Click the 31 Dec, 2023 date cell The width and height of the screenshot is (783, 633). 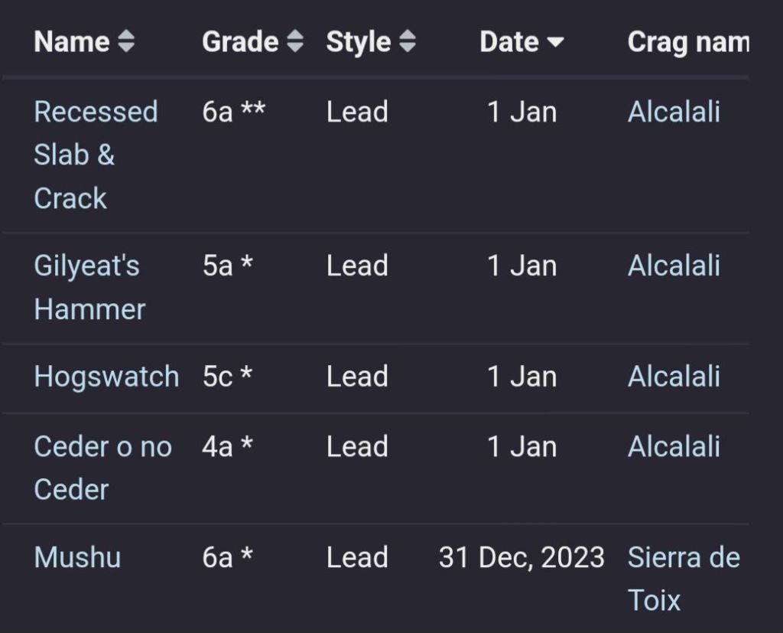point(521,557)
